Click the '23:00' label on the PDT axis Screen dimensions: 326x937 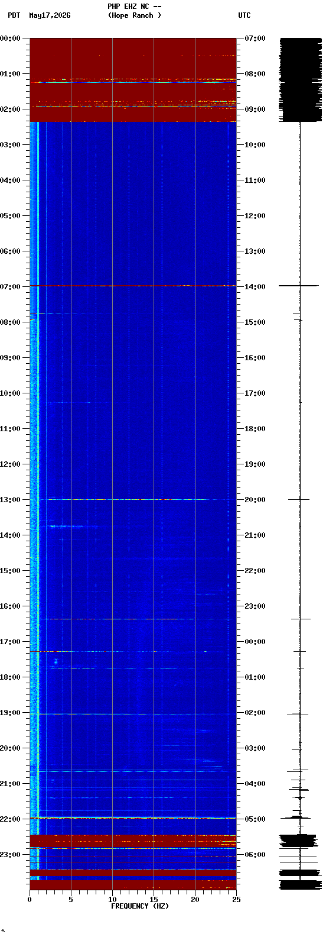click(x=11, y=855)
